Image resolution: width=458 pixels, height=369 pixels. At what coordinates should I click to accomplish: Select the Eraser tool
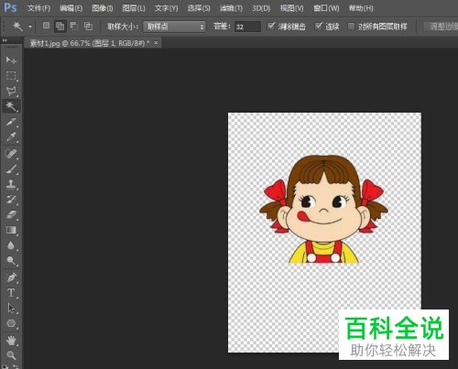pyautogui.click(x=11, y=214)
